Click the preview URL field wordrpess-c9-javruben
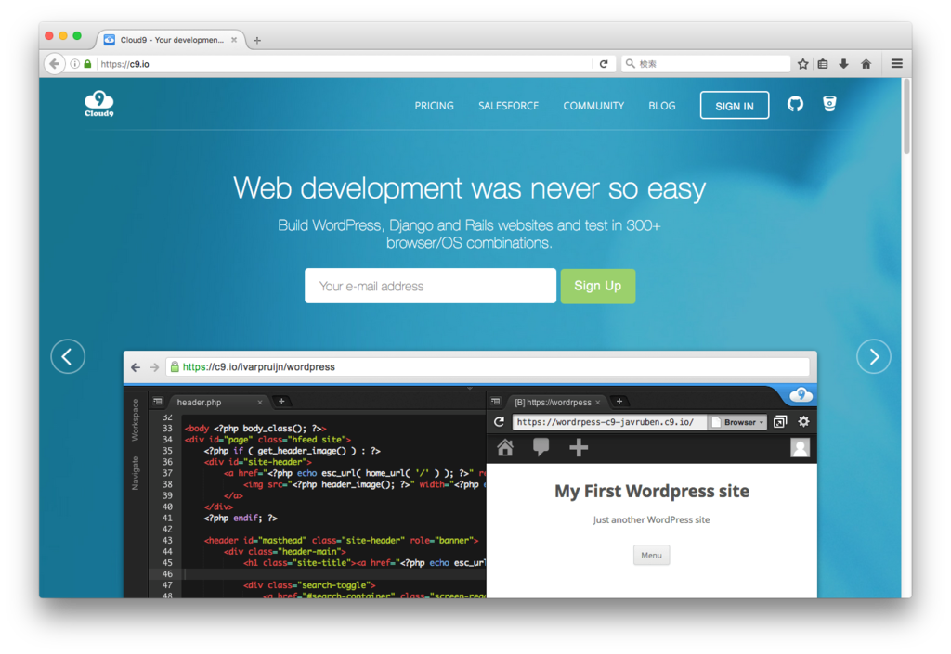The width and height of the screenshot is (951, 654). coord(609,422)
